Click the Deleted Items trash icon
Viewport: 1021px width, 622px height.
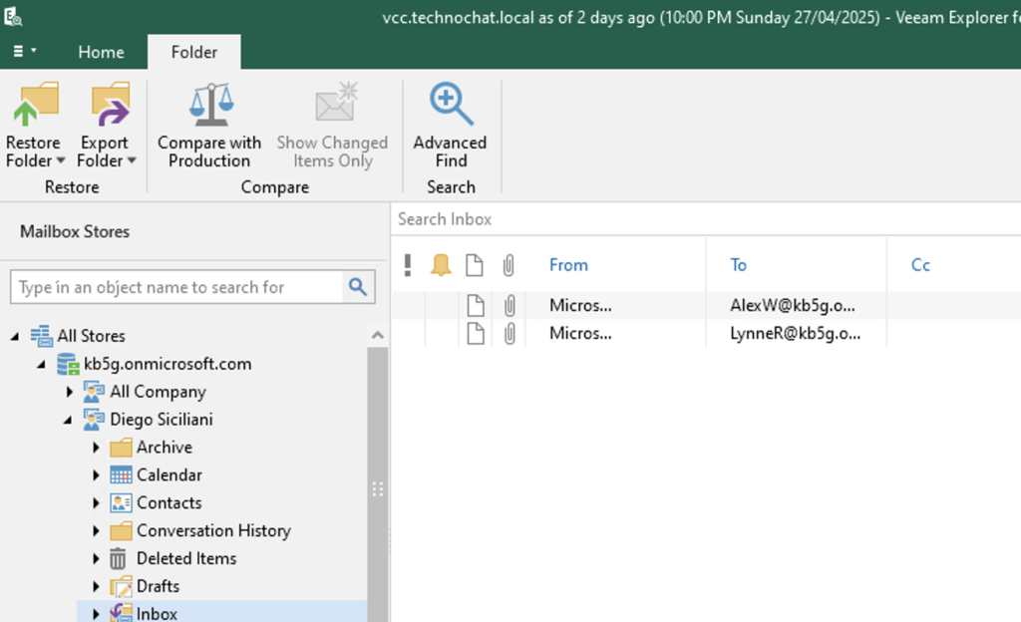[120, 559]
